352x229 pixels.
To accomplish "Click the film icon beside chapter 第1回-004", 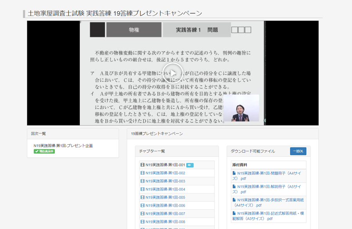I will pyautogui.click(x=143, y=190).
